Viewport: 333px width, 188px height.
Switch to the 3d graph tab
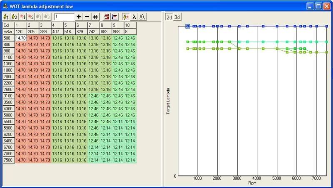pyautogui.click(x=177, y=17)
